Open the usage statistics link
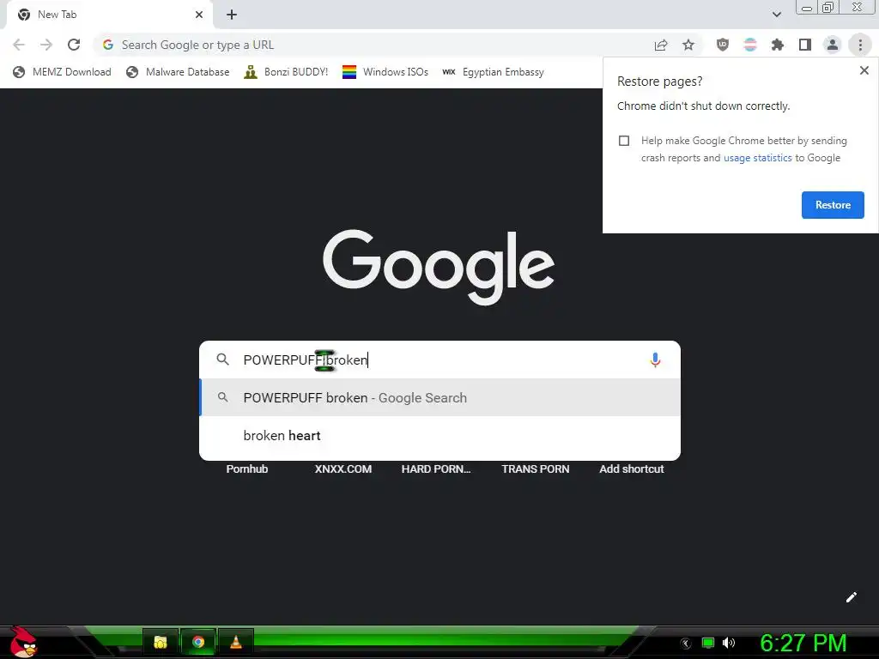Viewport: 879px width, 659px height. coord(757,158)
